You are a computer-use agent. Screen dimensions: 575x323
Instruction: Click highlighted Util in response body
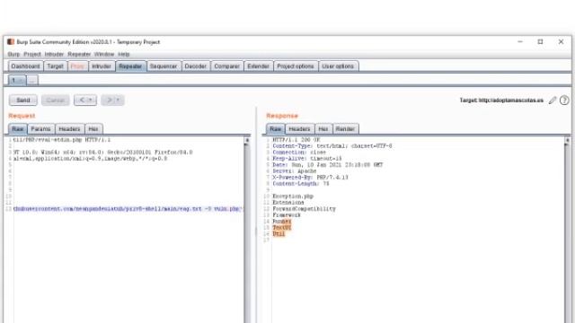coord(279,233)
